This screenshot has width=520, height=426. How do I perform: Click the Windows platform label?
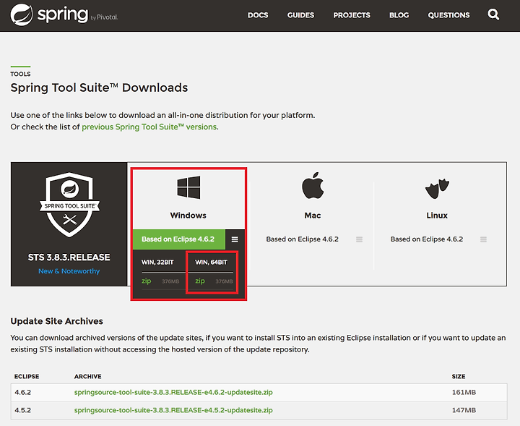[188, 215]
